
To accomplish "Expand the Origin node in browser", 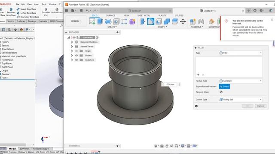I will [72, 51].
